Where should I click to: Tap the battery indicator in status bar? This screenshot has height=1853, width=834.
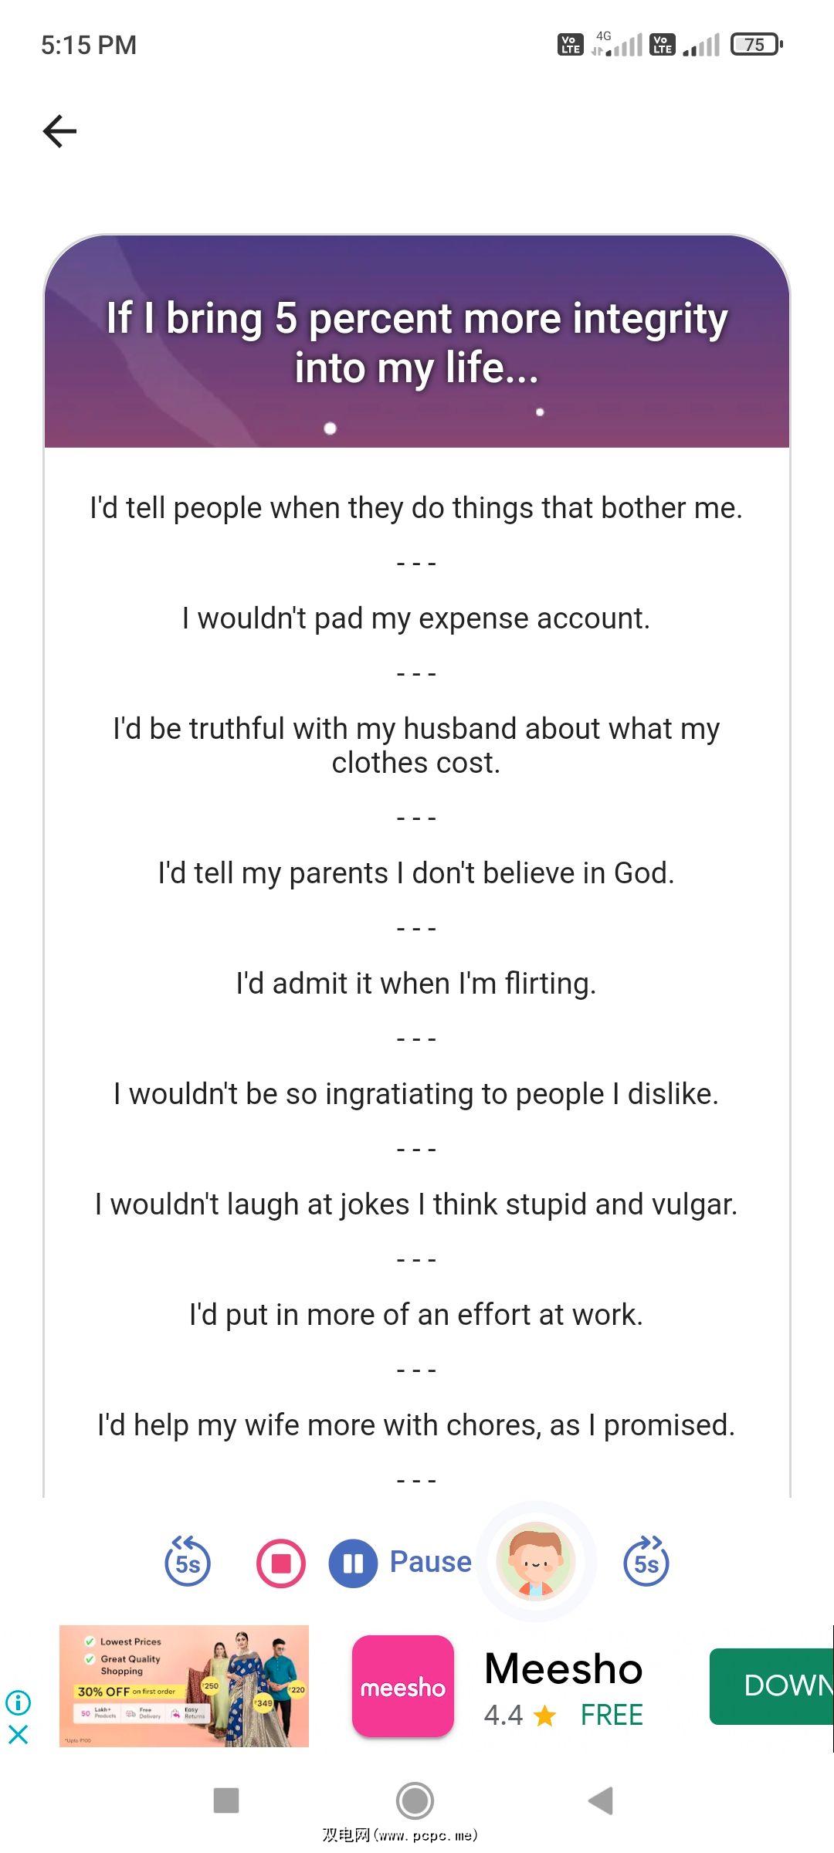(x=756, y=45)
